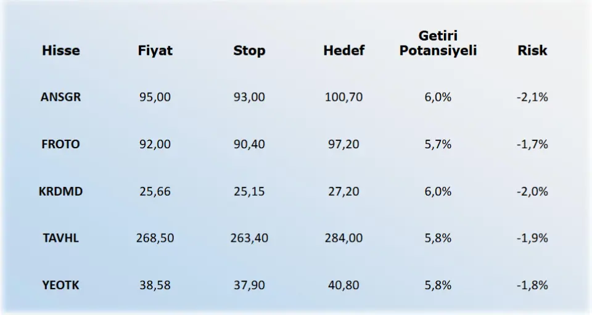Click the Getiri Potansiyeli header
This screenshot has height=315, width=592.
click(x=438, y=43)
